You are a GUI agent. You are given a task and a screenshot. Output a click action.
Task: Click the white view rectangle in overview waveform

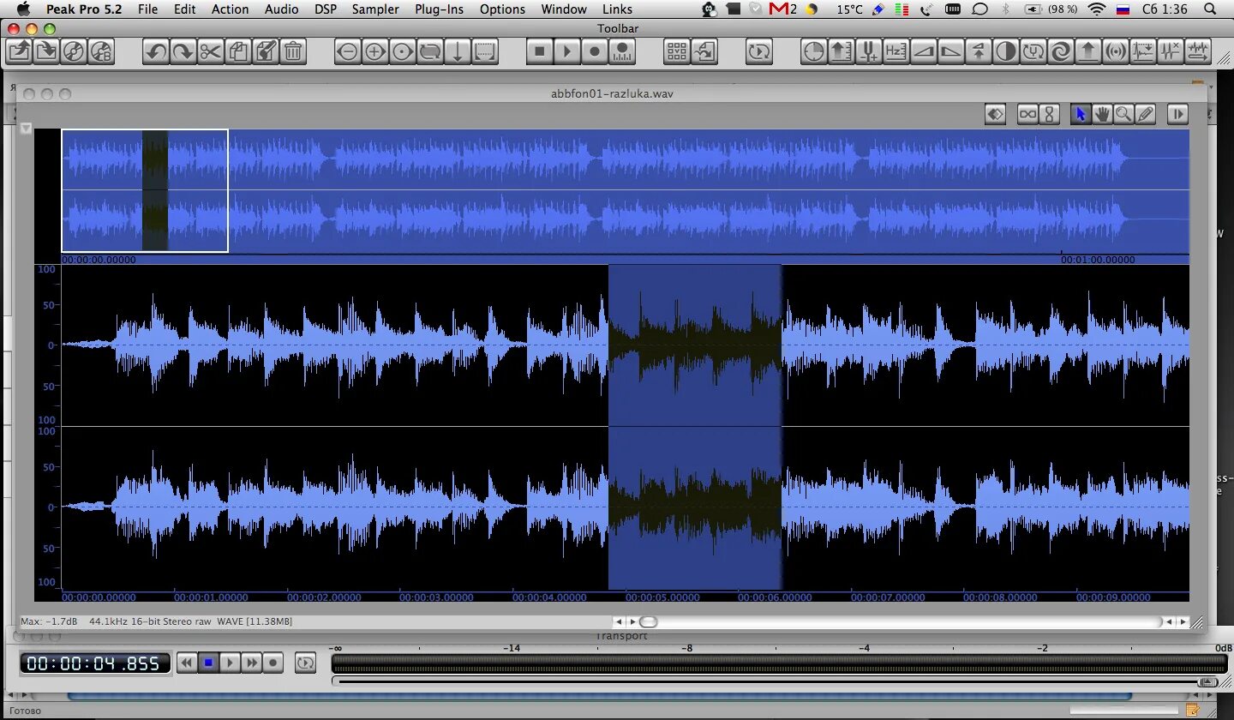point(145,190)
